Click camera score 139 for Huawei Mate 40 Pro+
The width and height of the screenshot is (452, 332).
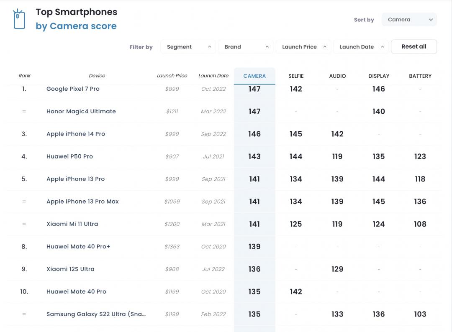pyautogui.click(x=254, y=246)
